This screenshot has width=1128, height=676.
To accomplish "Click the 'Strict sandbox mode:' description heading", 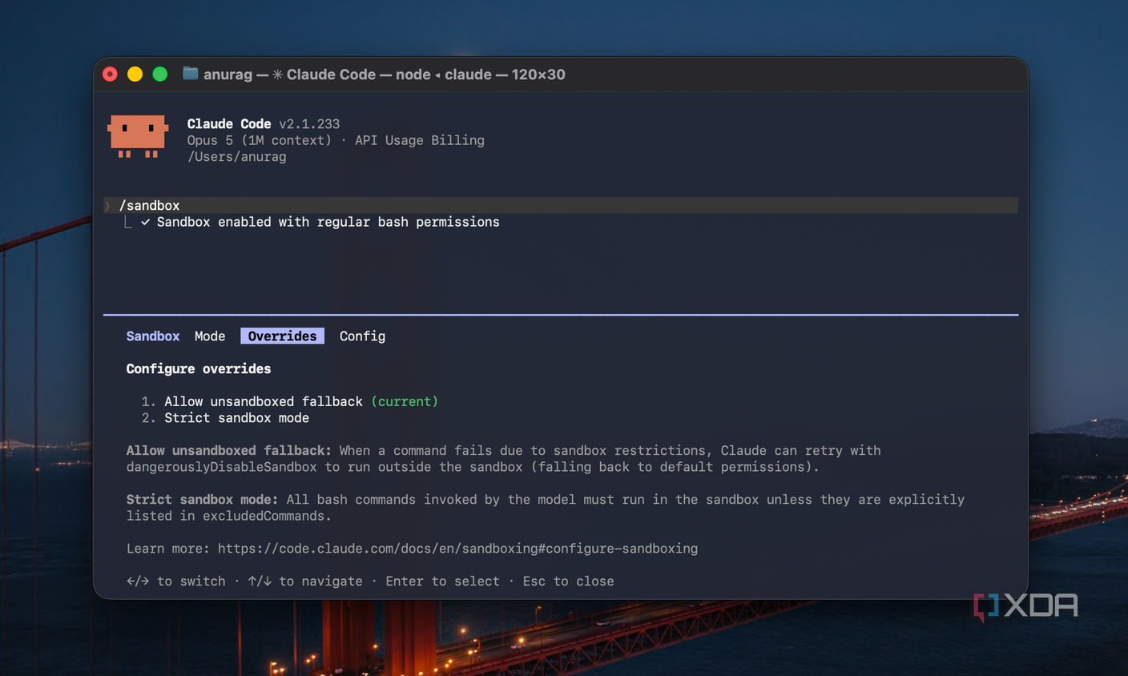I will tap(202, 500).
